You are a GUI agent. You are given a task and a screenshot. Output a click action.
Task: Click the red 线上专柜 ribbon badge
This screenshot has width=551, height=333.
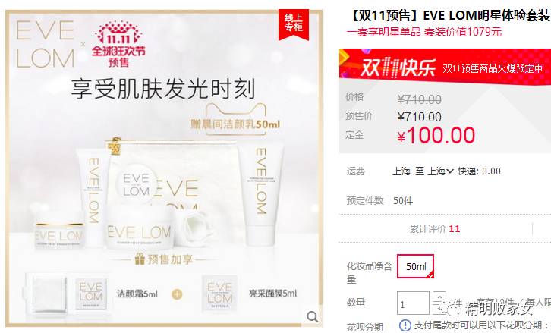pyautogui.click(x=294, y=24)
